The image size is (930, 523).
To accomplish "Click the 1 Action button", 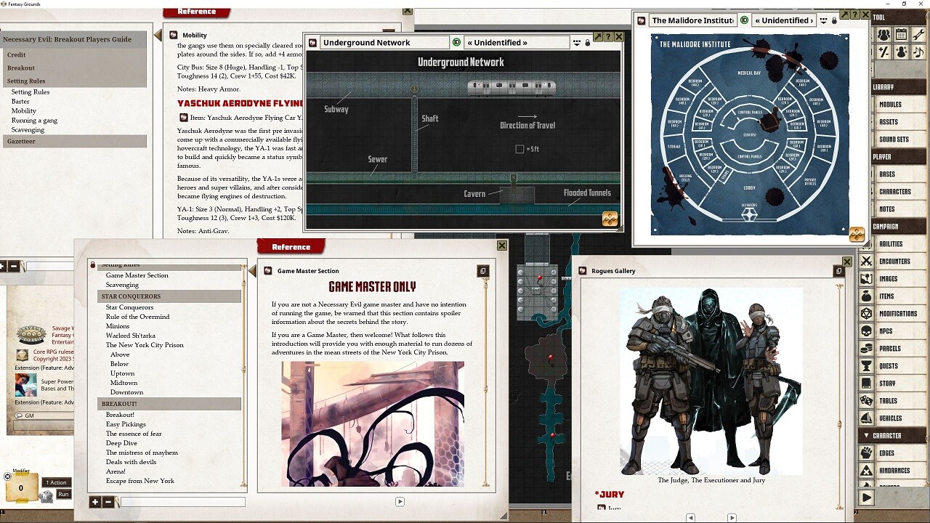I will [x=56, y=482].
